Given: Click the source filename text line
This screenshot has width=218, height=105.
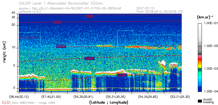Looking at the screenshot, I should click(70, 9).
